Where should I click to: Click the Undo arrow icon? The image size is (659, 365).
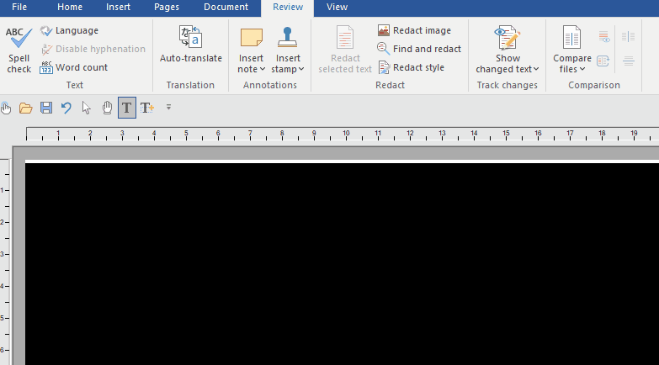[x=66, y=108]
